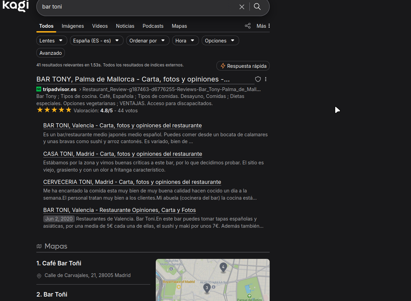The image size is (411, 301).
Task: Open three-dot menu of Bar Tony result
Action: pos(266,79)
